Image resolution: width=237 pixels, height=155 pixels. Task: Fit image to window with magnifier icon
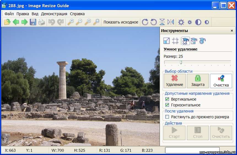coord(96,22)
